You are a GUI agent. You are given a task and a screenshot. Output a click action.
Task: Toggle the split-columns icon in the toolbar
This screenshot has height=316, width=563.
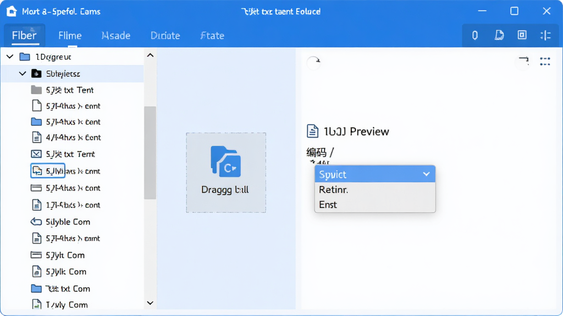click(x=545, y=35)
